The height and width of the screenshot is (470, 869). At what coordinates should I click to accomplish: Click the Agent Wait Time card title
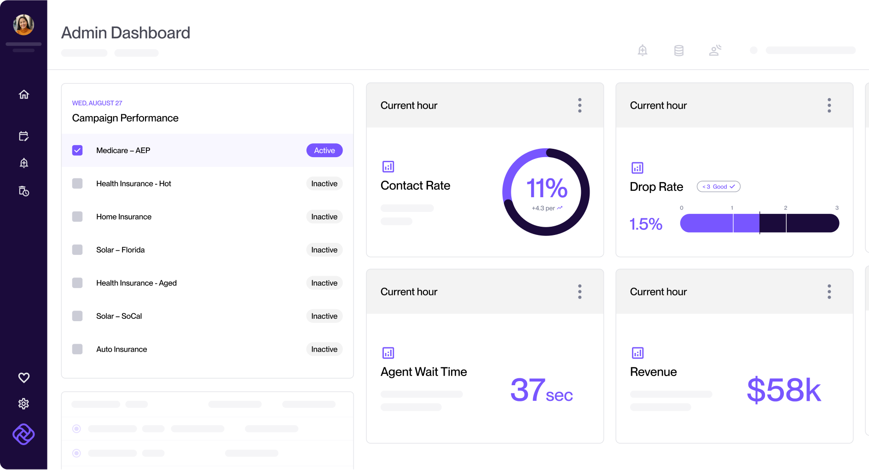pos(424,372)
